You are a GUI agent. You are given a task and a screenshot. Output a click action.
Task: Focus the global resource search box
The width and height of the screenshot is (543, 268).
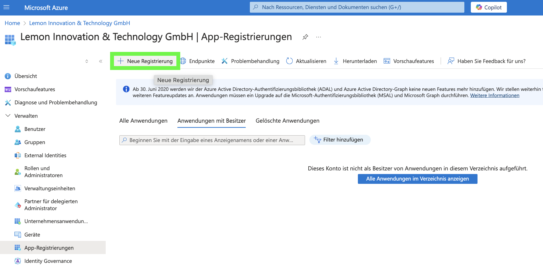pos(357,7)
